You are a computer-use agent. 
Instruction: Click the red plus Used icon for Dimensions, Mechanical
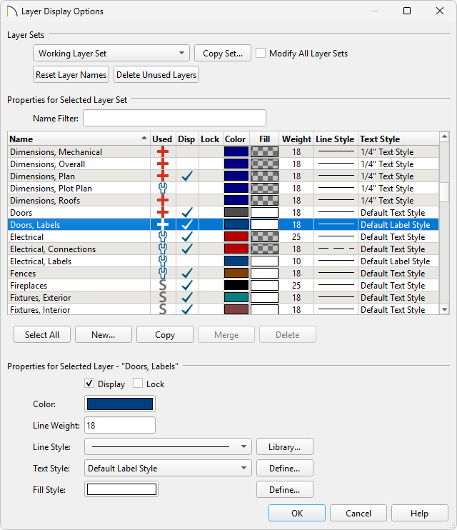pos(163,151)
